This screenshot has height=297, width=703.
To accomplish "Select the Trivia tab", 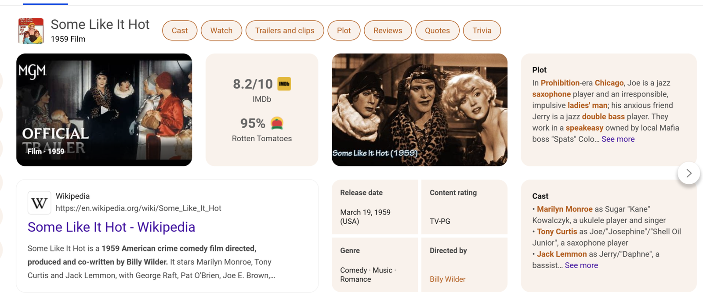I will pyautogui.click(x=482, y=31).
